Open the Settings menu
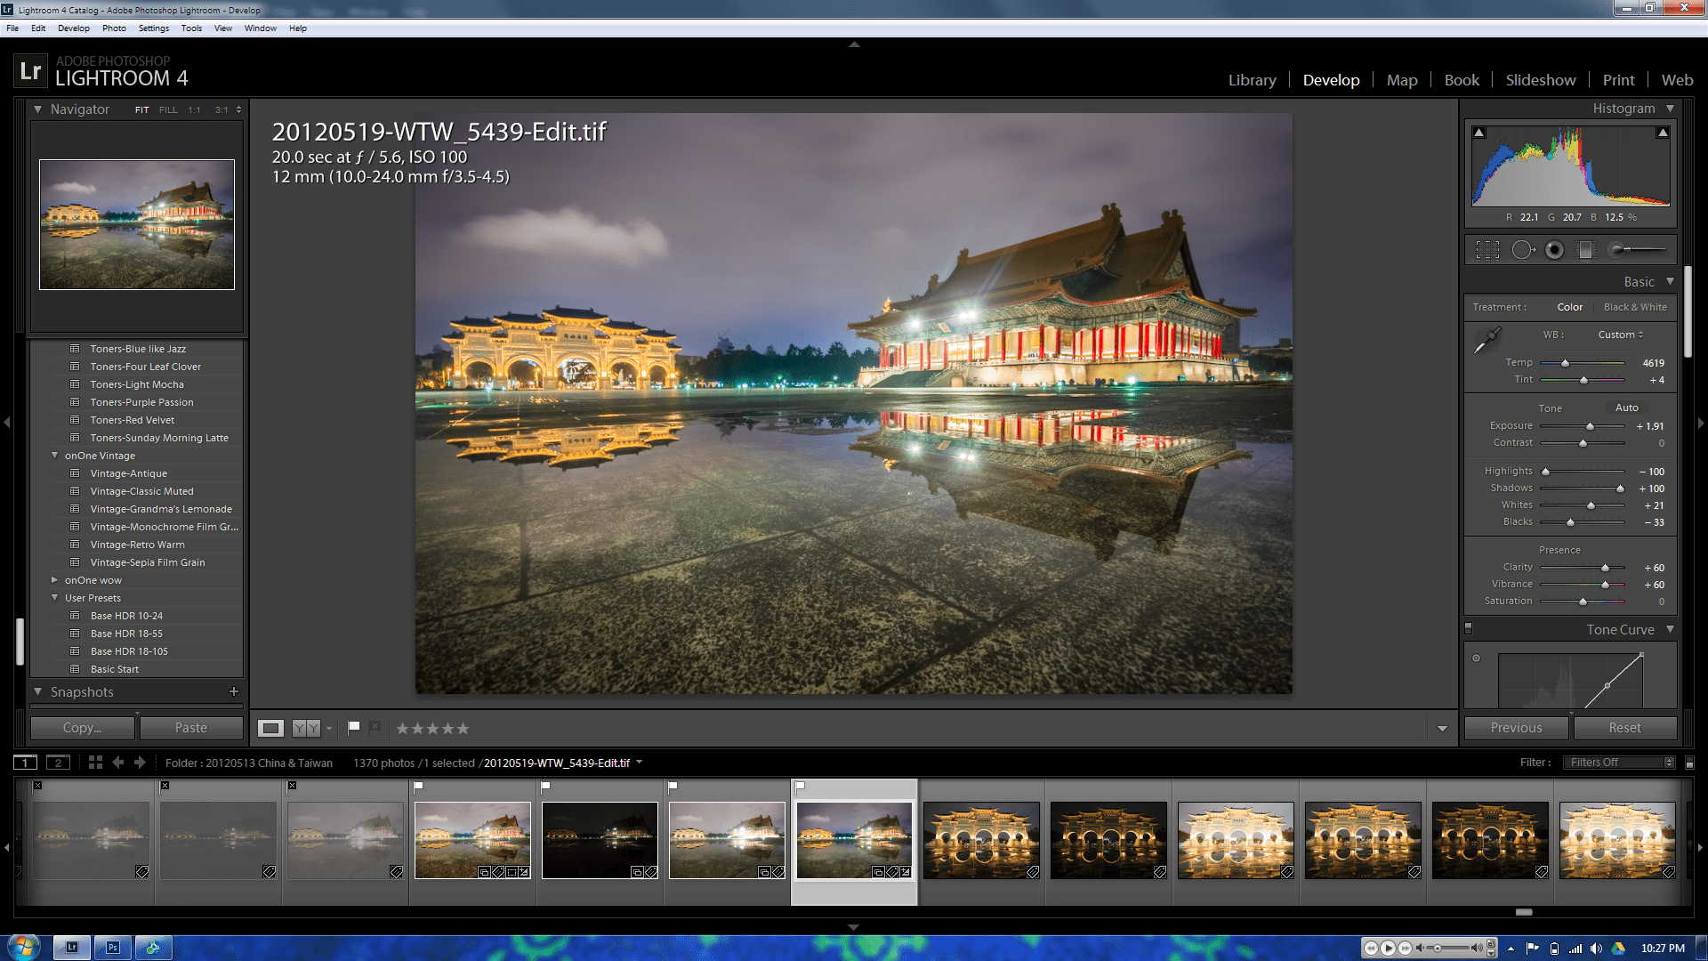This screenshot has width=1708, height=961. (153, 28)
